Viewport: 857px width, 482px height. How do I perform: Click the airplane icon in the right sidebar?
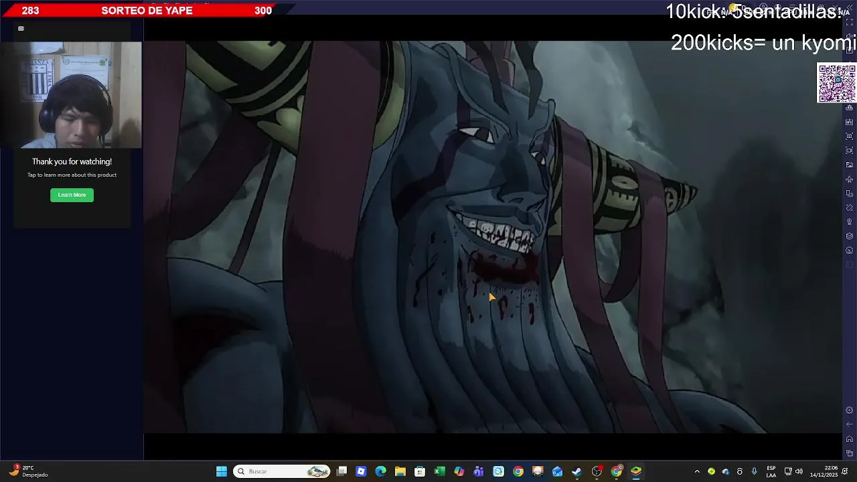point(850,179)
